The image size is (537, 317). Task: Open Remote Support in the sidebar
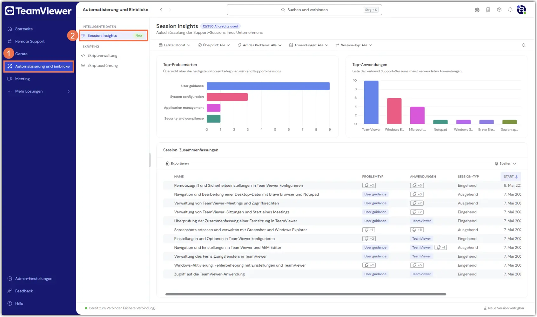click(30, 42)
